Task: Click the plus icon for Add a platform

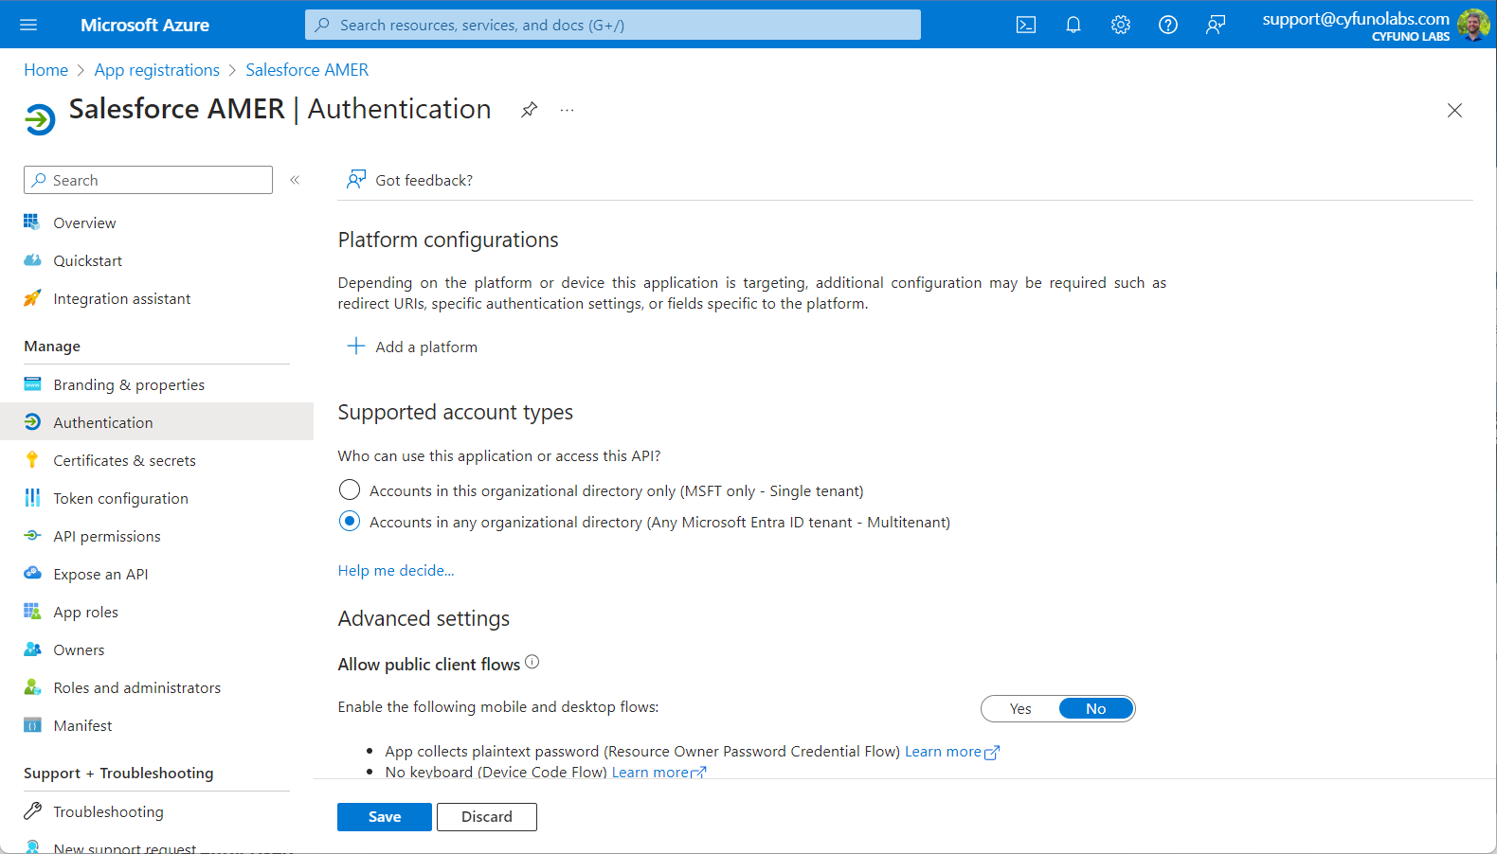Action: click(356, 347)
